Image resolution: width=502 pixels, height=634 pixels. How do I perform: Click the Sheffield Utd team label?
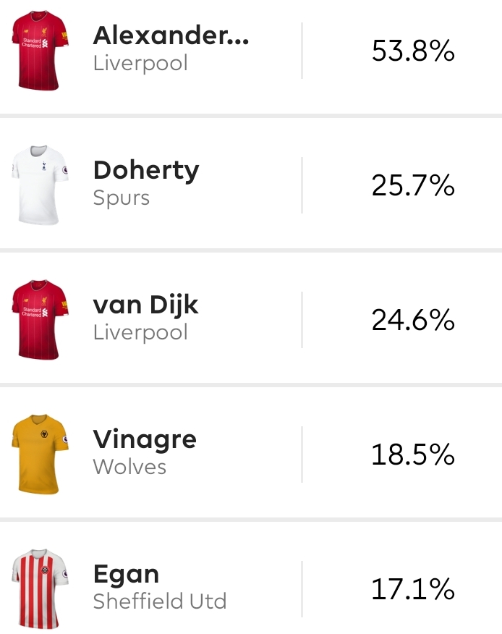coord(160,601)
